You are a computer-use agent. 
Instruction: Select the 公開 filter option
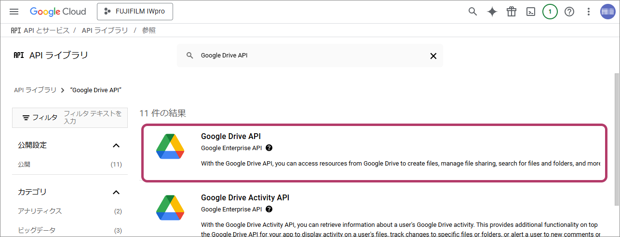click(24, 165)
